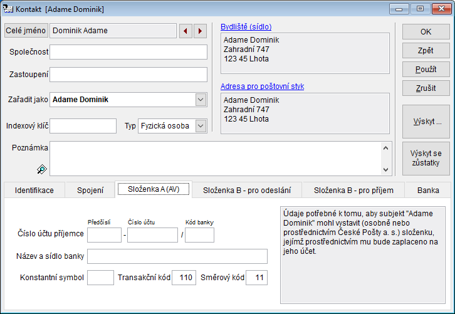Screen dimensions: 455x314
Task: Focus the Název a sídlo banky field
Action: pyautogui.click(x=177, y=256)
